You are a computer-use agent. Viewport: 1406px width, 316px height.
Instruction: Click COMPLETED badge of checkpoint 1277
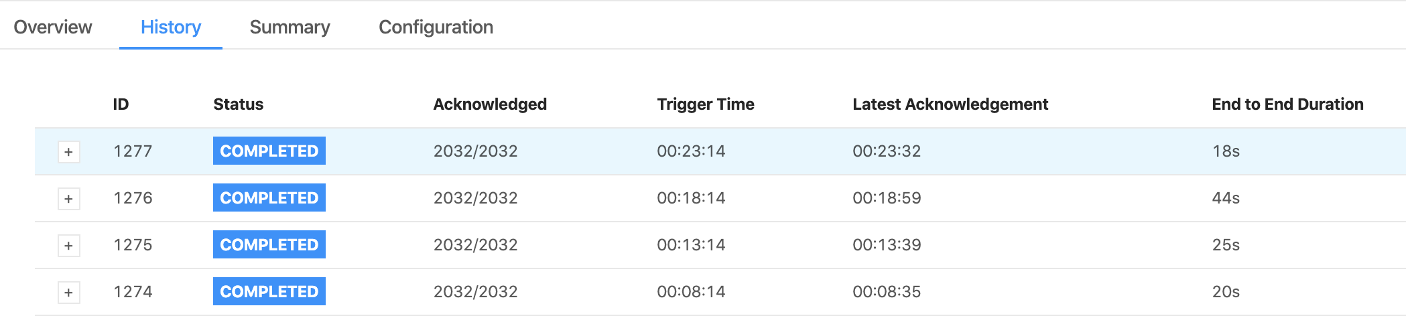[269, 151]
